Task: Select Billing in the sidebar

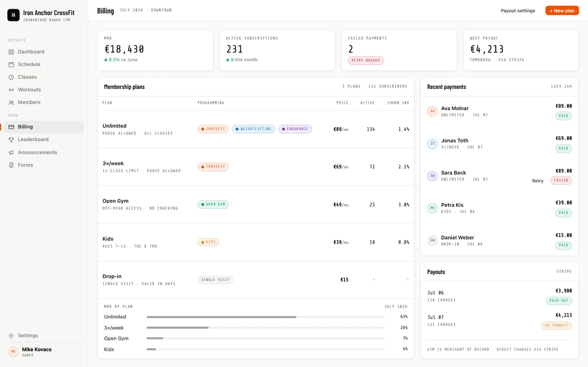Action: pyautogui.click(x=44, y=127)
